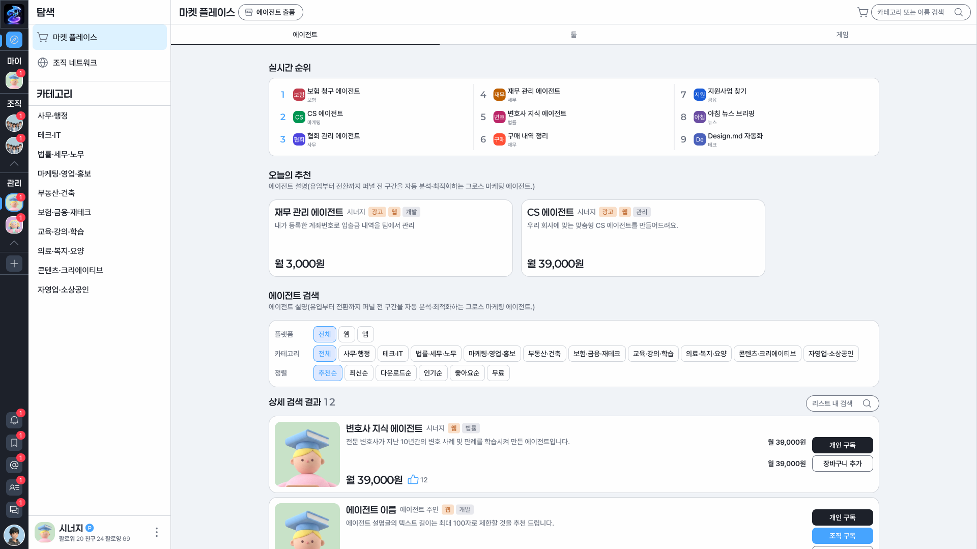Click 장바구니 추가 button
The image size is (977, 549).
coord(843,464)
